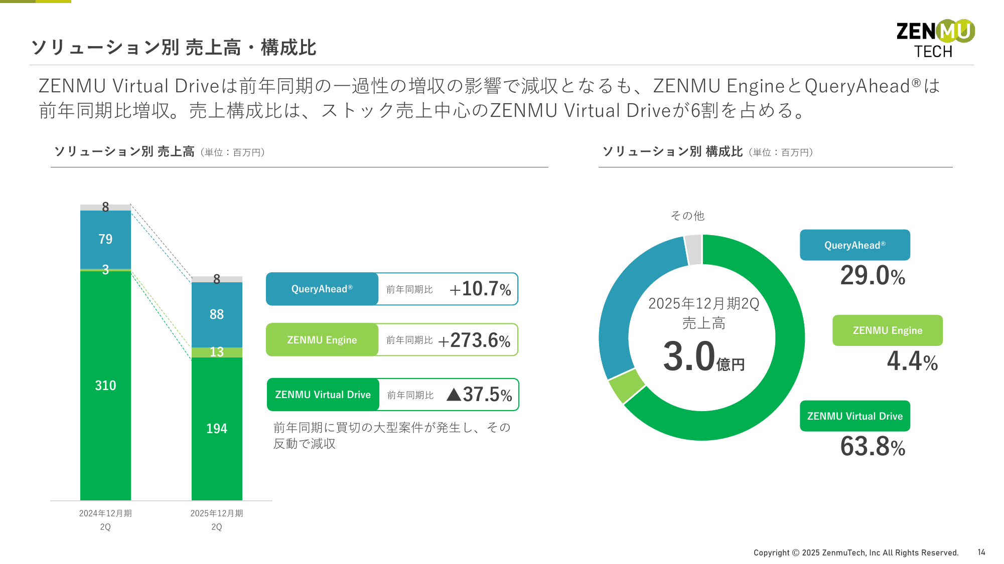The width and height of the screenshot is (1004, 564).
Task: Click page number 14
Action: (981, 552)
